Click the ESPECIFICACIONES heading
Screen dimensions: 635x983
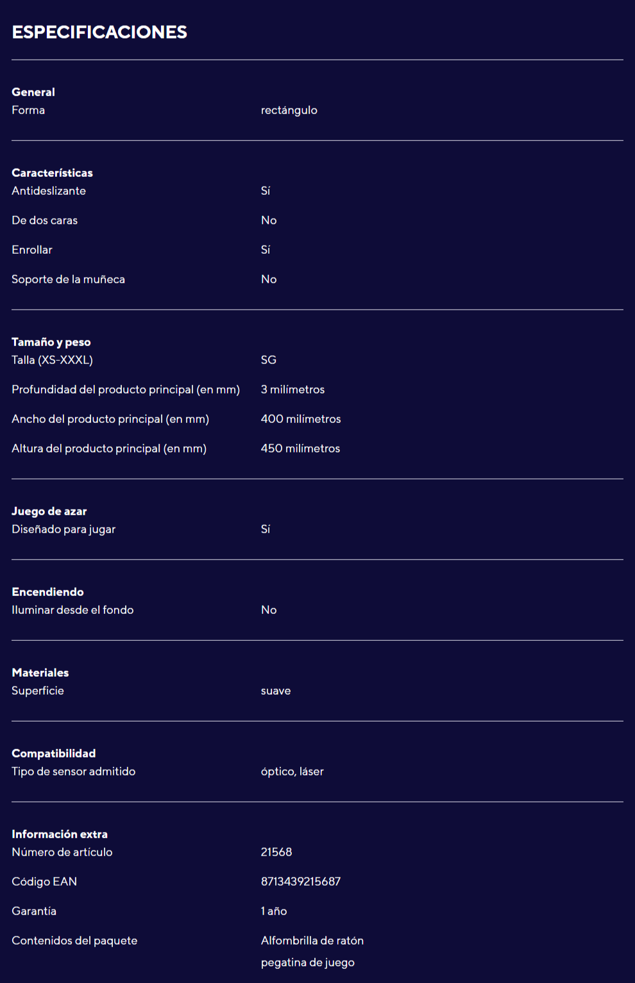click(x=99, y=32)
